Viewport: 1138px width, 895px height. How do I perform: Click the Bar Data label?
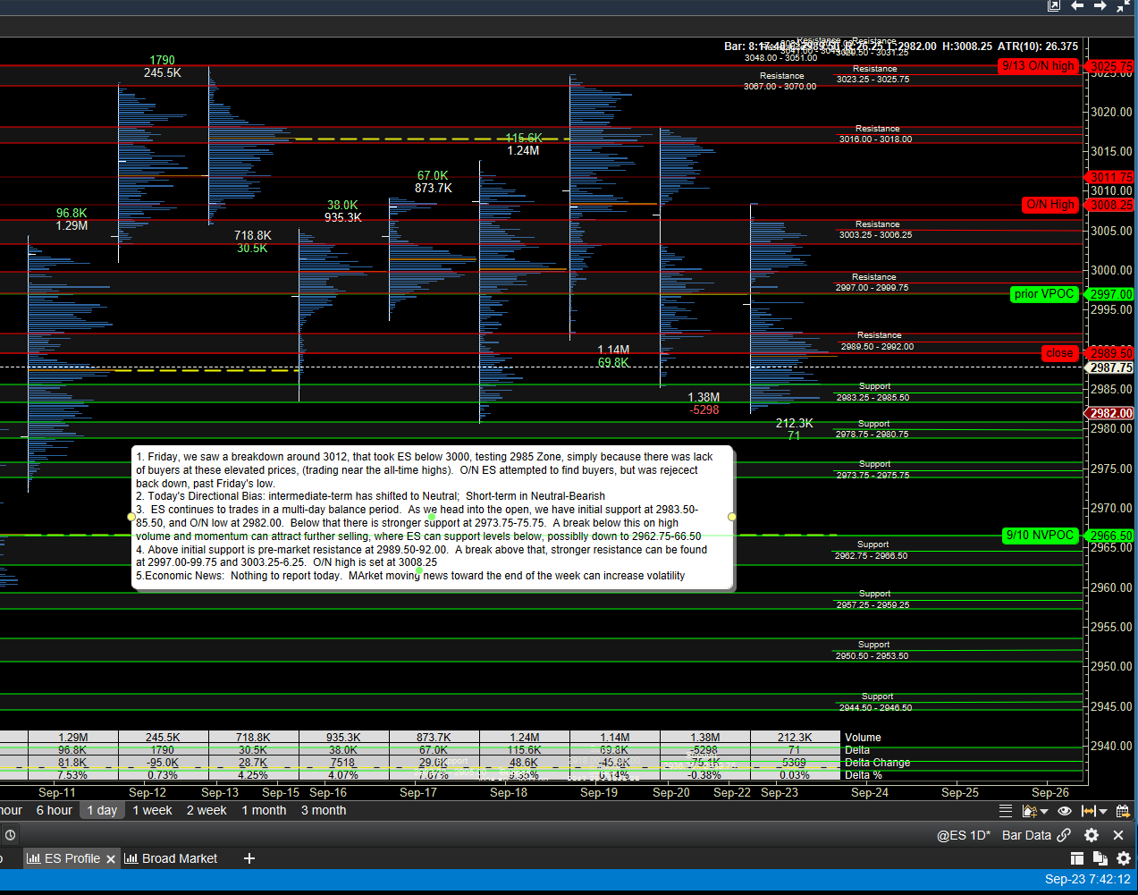[1026, 835]
